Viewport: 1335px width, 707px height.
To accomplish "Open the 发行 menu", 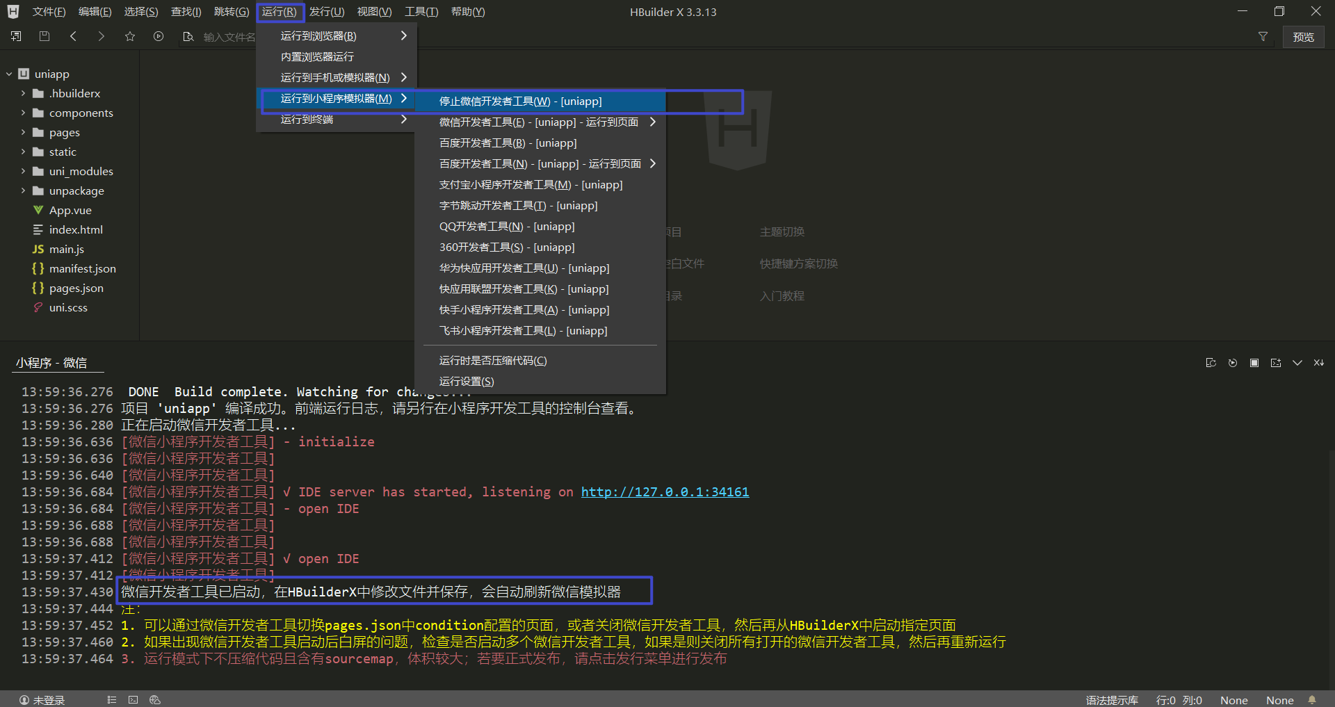I will [x=327, y=11].
